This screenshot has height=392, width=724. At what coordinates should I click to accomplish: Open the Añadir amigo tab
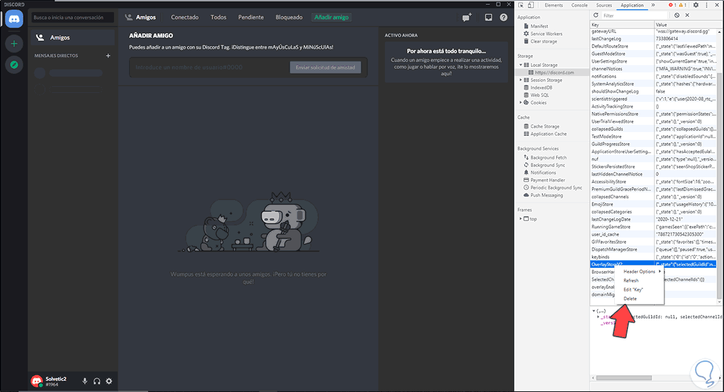tap(331, 17)
